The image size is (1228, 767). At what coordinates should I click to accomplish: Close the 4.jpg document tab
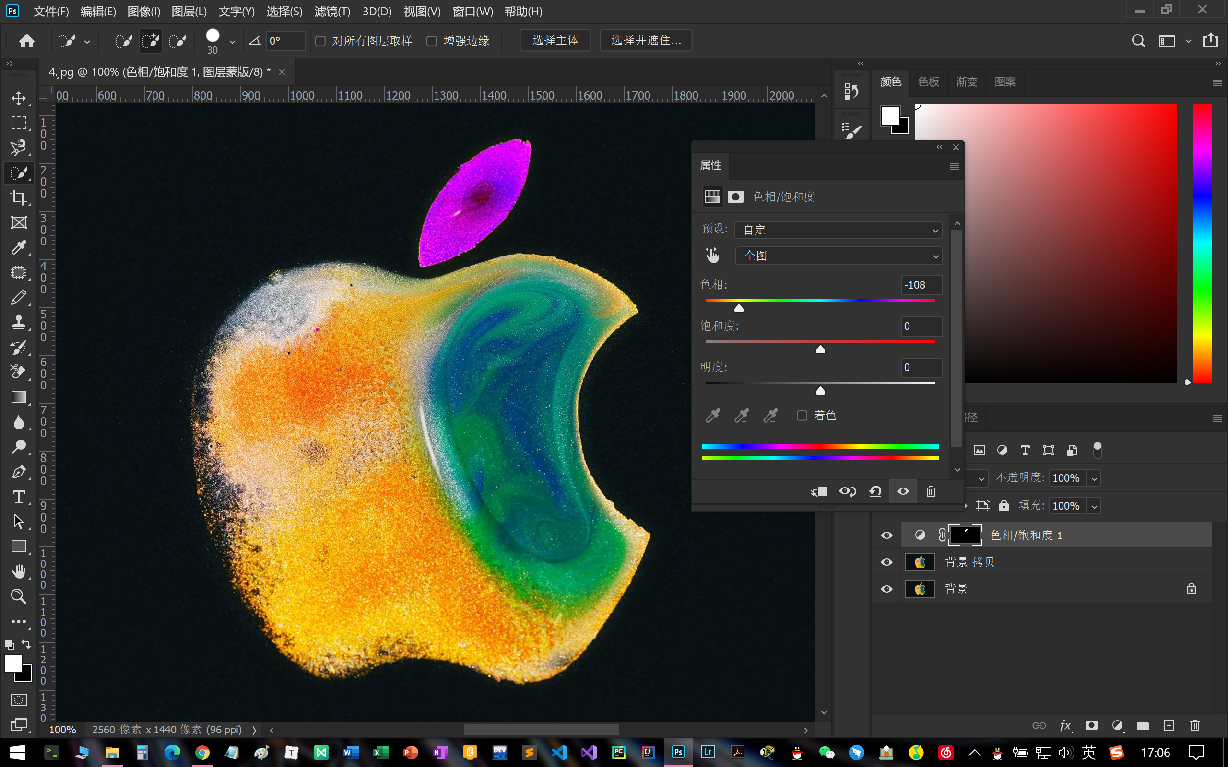282,72
